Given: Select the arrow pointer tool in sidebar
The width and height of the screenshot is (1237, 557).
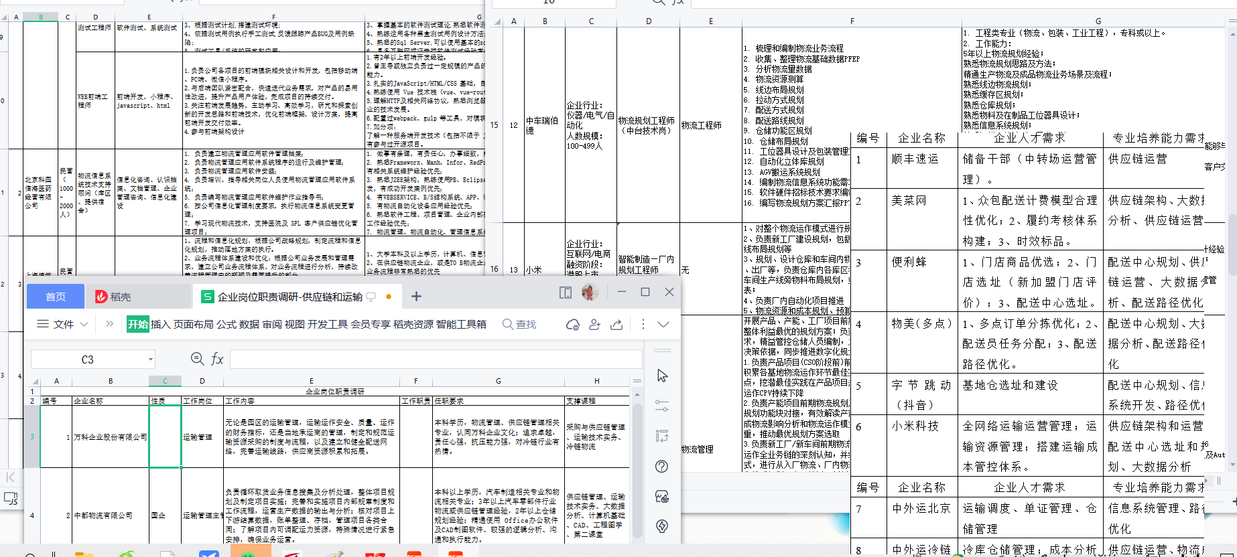Looking at the screenshot, I should [x=662, y=376].
